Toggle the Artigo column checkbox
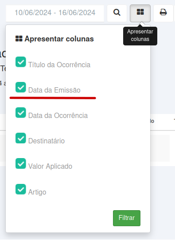Screen dimensions: 175x240 (21, 189)
